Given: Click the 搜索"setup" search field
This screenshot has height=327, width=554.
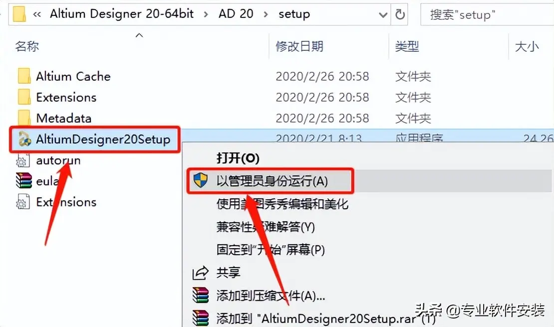Looking at the screenshot, I should pyautogui.click(x=487, y=14).
